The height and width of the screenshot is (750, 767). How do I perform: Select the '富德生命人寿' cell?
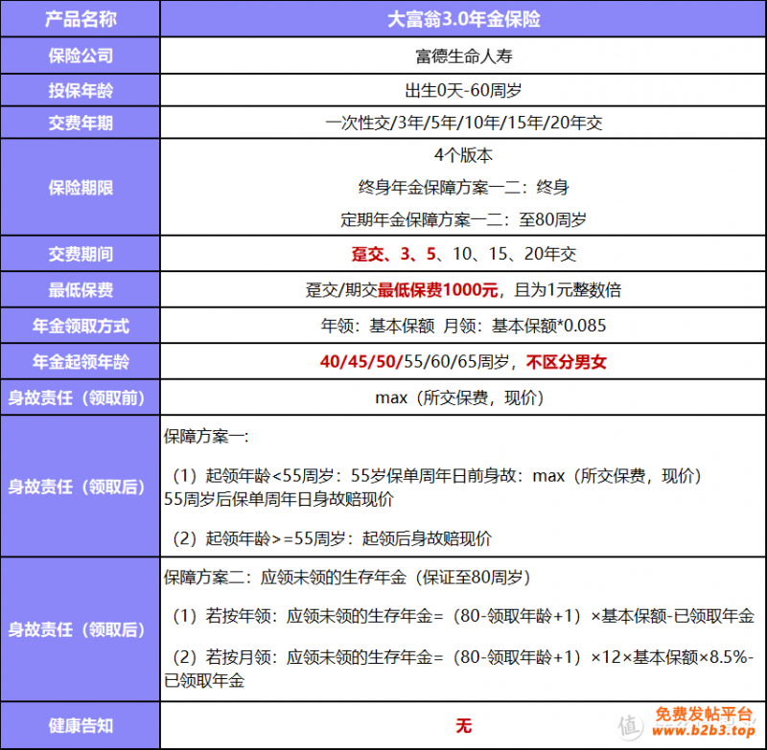(x=463, y=57)
